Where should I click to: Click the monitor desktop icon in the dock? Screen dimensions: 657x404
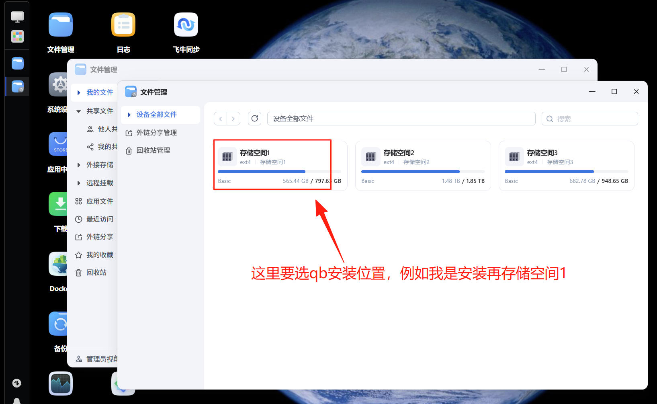pyautogui.click(x=17, y=17)
